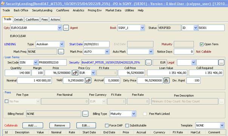Image resolution: width=228 pixels, height=136 pixels.
Task: Expand the SecCode ISIN dropdown
Action: pos(35,63)
